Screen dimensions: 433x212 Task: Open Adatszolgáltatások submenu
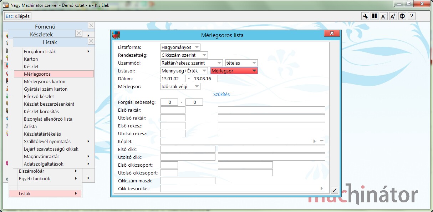(x=54, y=164)
